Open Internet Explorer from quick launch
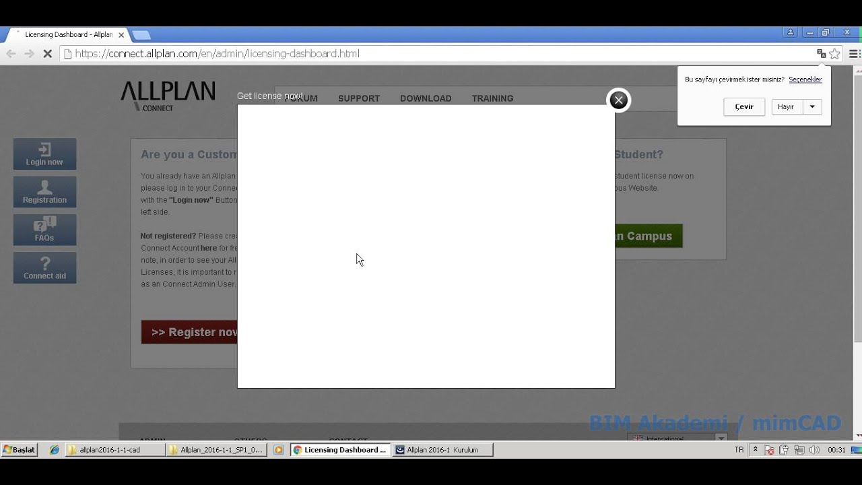Screen dimensions: 862x485 [55, 450]
